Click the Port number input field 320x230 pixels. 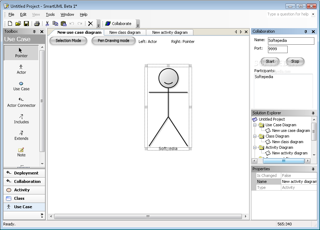277,49
